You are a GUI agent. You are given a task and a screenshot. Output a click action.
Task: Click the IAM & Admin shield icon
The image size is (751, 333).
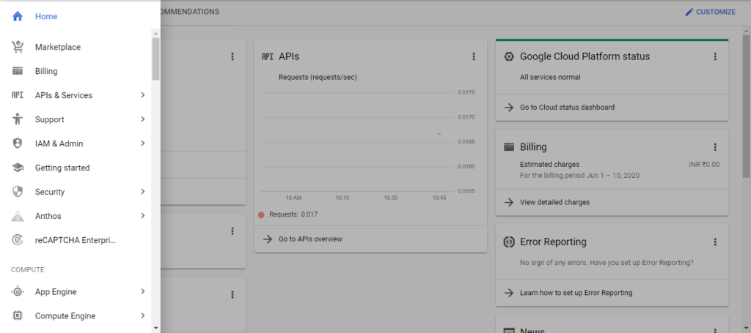click(x=18, y=143)
